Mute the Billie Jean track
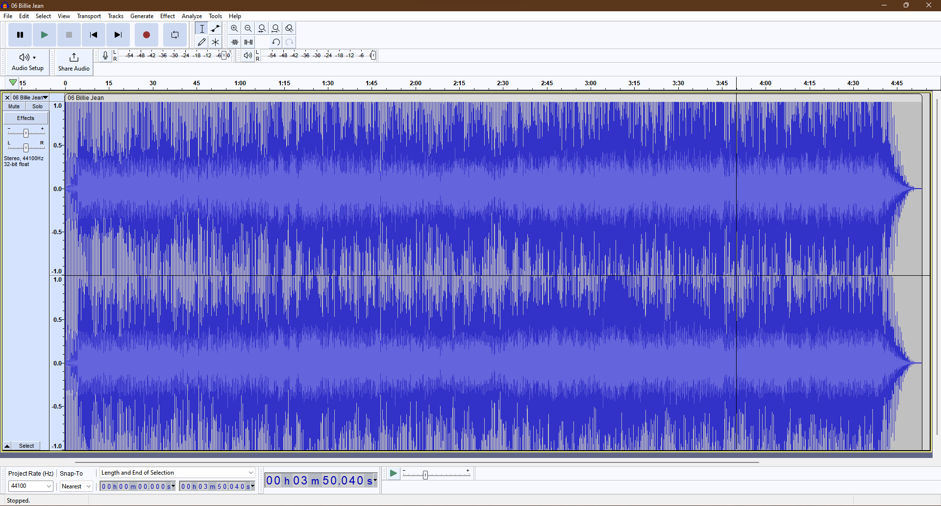941x506 pixels. pyautogui.click(x=14, y=106)
